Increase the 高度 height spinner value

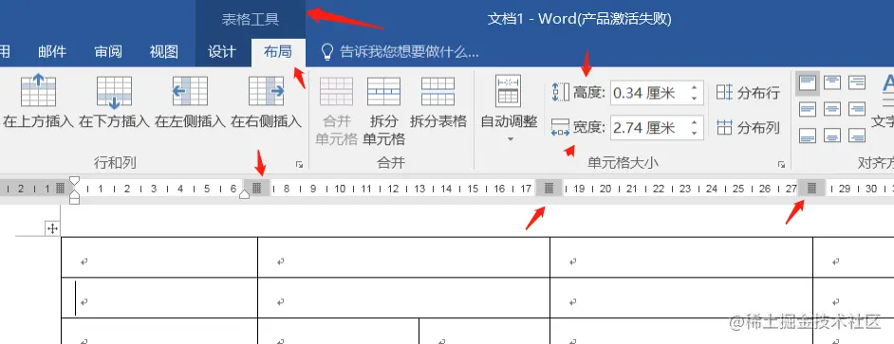(x=694, y=88)
